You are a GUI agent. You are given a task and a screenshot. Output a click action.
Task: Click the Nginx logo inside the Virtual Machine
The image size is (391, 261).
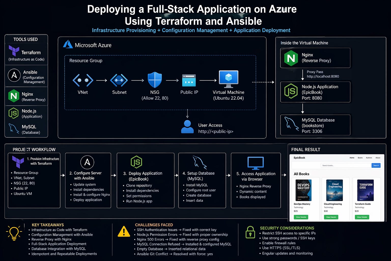[x=291, y=58]
